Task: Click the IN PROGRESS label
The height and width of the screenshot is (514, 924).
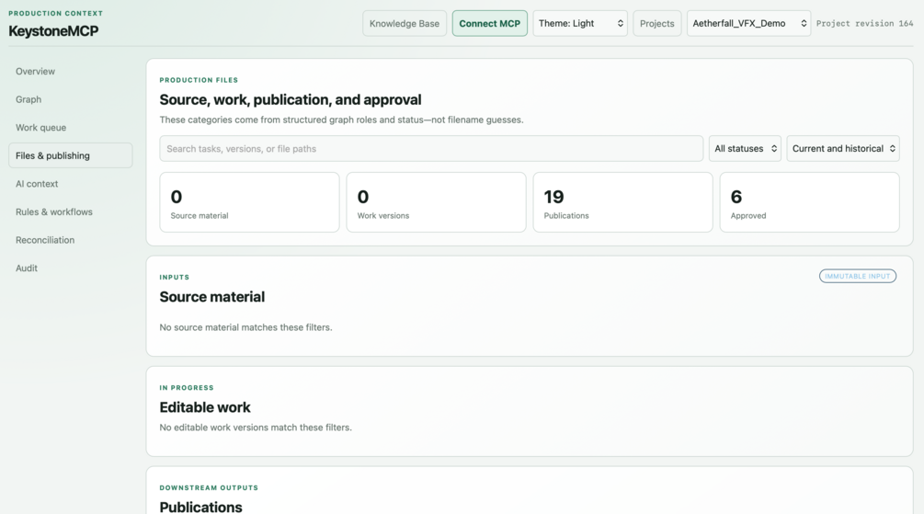Action: [187, 388]
